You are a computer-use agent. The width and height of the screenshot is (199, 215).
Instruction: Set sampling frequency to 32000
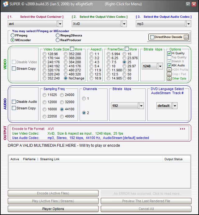click(x=62, y=102)
